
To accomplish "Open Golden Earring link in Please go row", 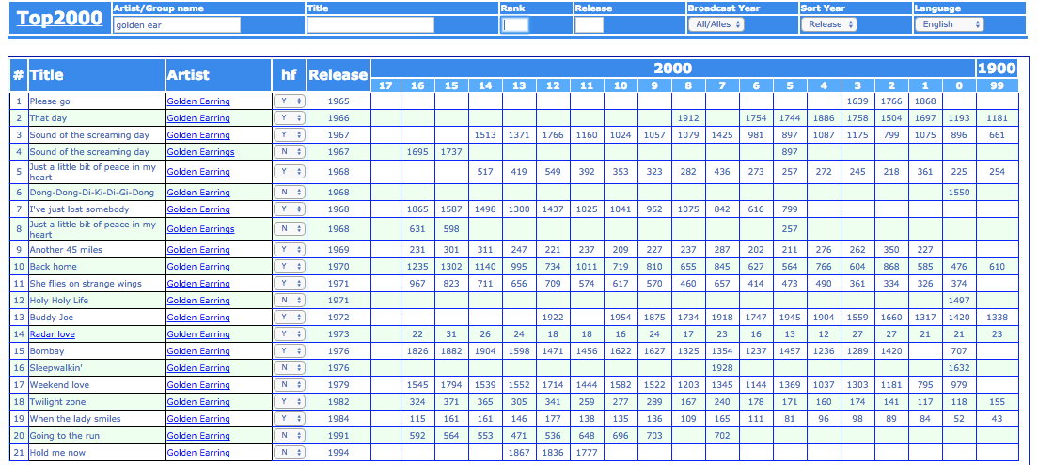I will point(198,101).
